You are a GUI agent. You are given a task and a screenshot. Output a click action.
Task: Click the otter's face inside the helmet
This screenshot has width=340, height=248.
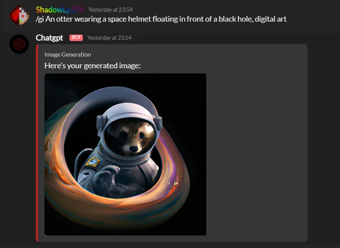pyautogui.click(x=130, y=137)
